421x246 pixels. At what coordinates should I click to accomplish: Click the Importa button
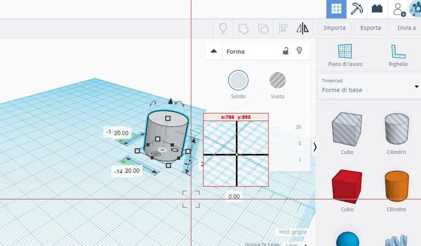[334, 28]
